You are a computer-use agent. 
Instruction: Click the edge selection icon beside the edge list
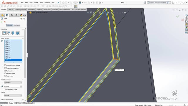2,41
